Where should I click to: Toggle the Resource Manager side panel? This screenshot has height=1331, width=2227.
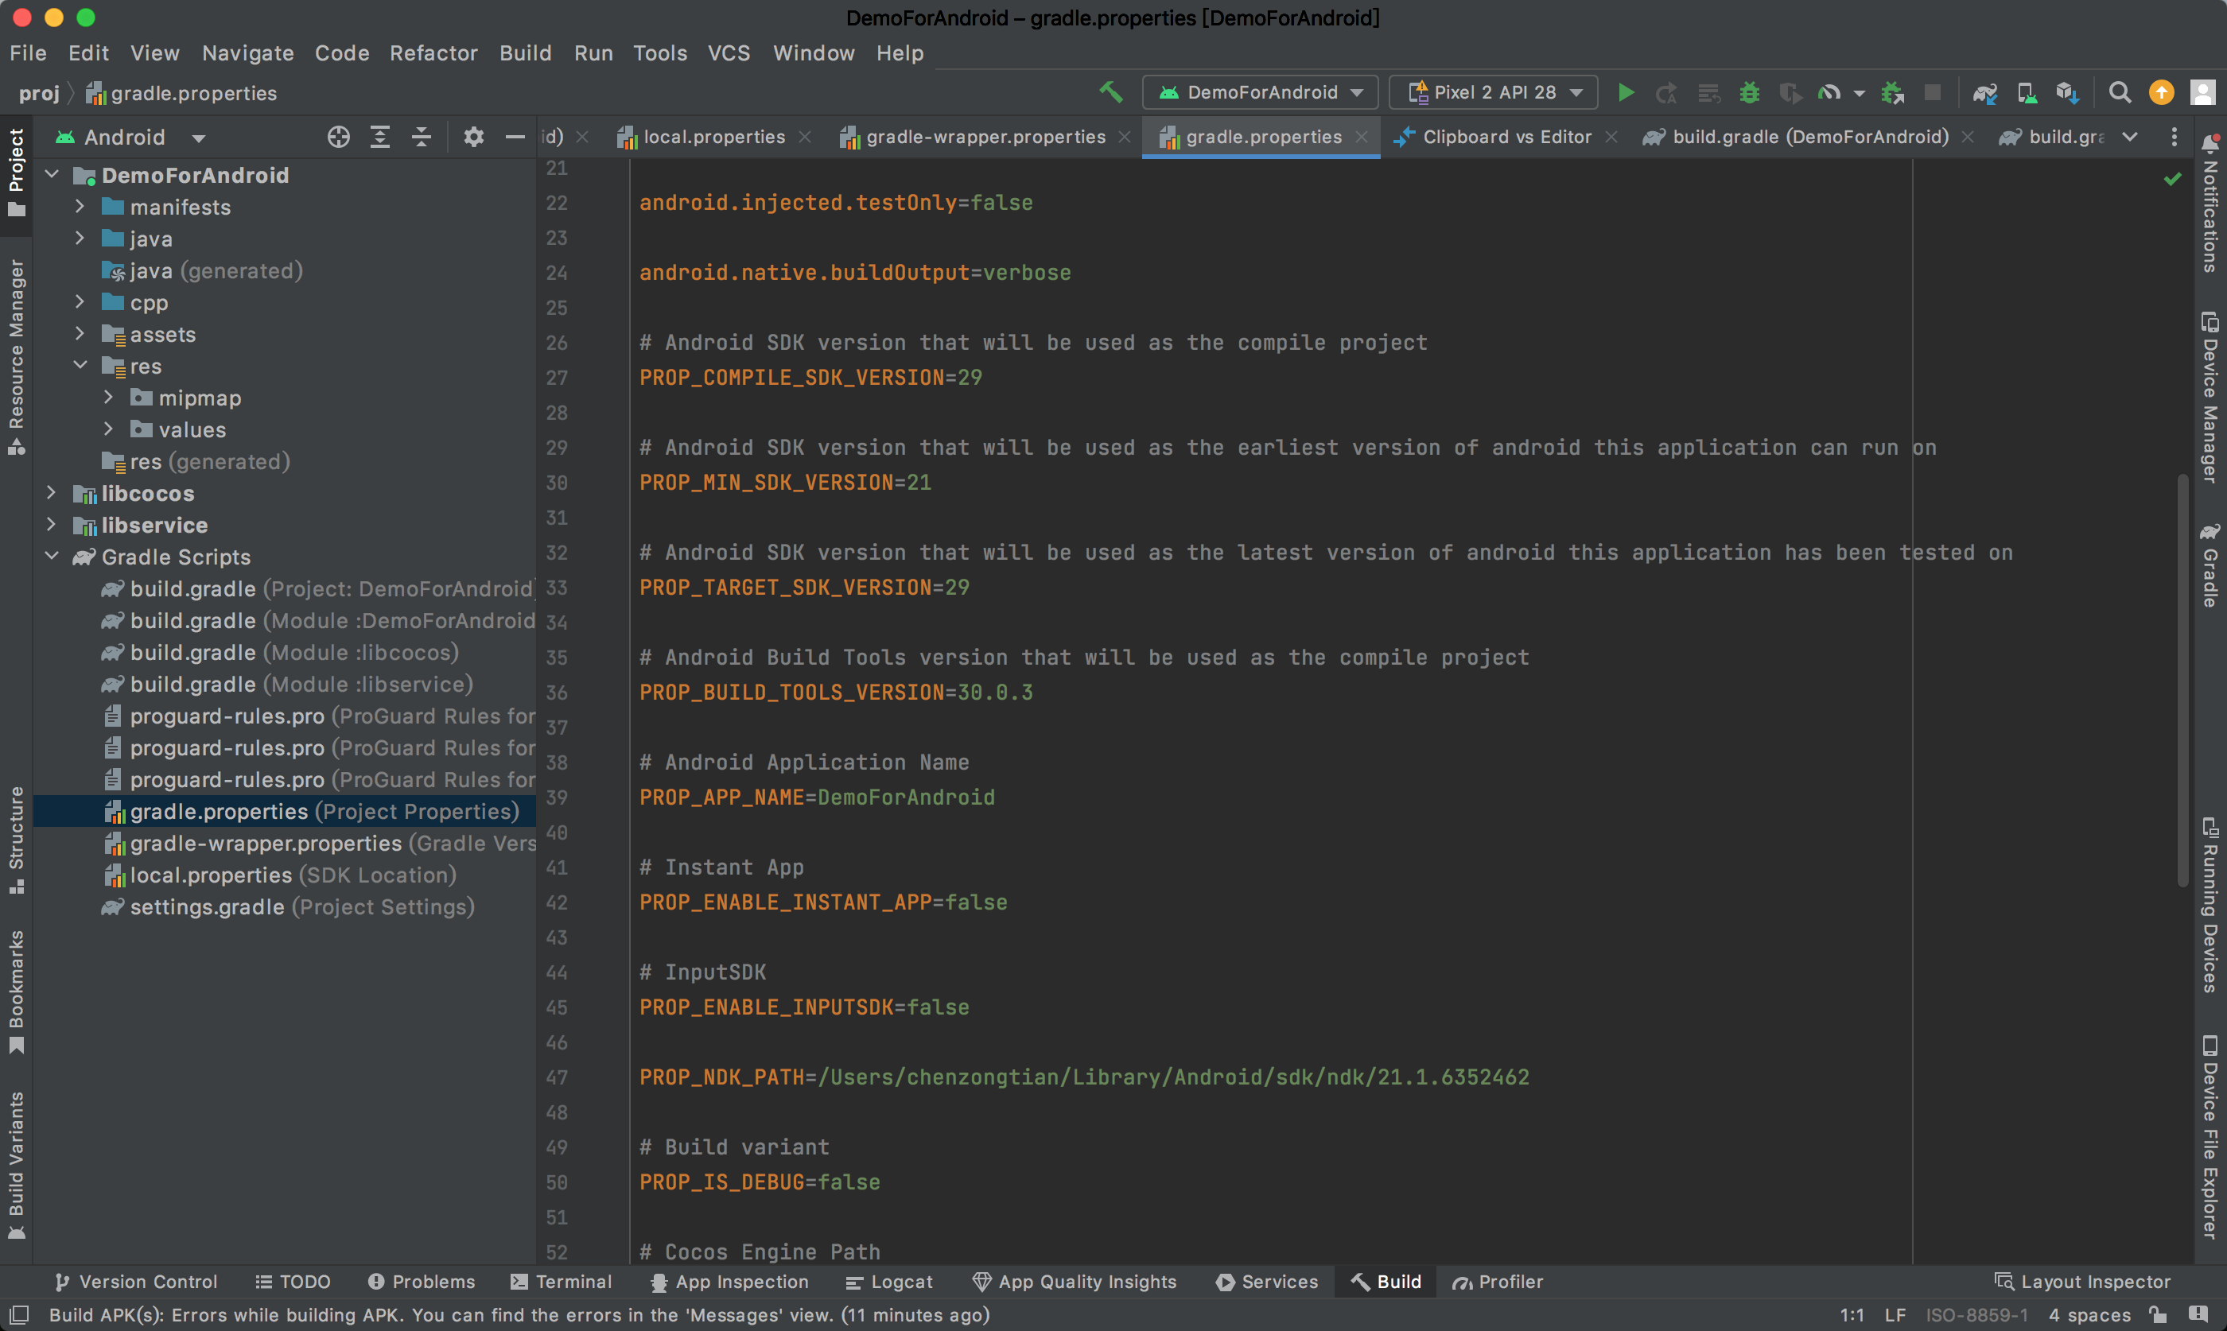(16, 356)
